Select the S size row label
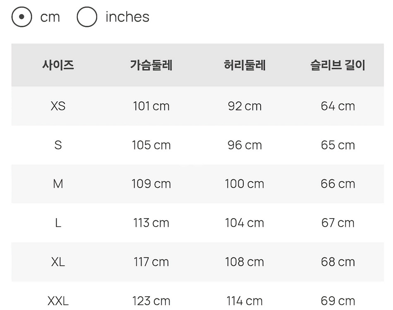The height and width of the screenshot is (310, 393). pyautogui.click(x=58, y=145)
